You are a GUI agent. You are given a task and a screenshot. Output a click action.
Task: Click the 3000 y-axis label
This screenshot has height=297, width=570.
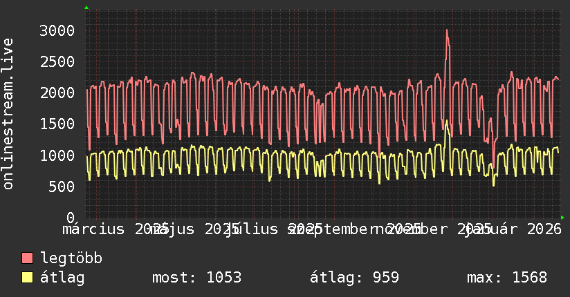57,30
